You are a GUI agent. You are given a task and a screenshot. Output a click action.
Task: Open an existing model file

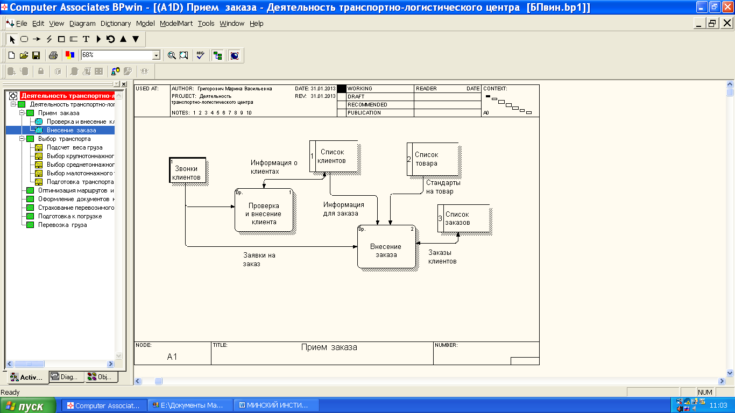[24, 55]
